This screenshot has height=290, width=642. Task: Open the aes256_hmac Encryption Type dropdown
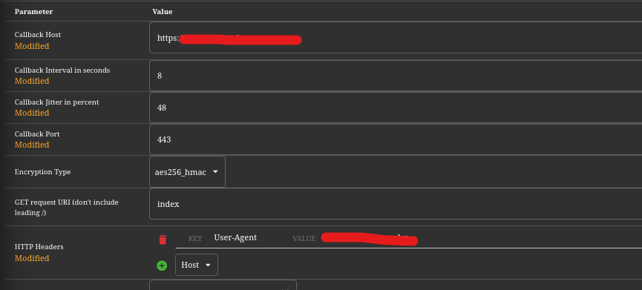(187, 172)
